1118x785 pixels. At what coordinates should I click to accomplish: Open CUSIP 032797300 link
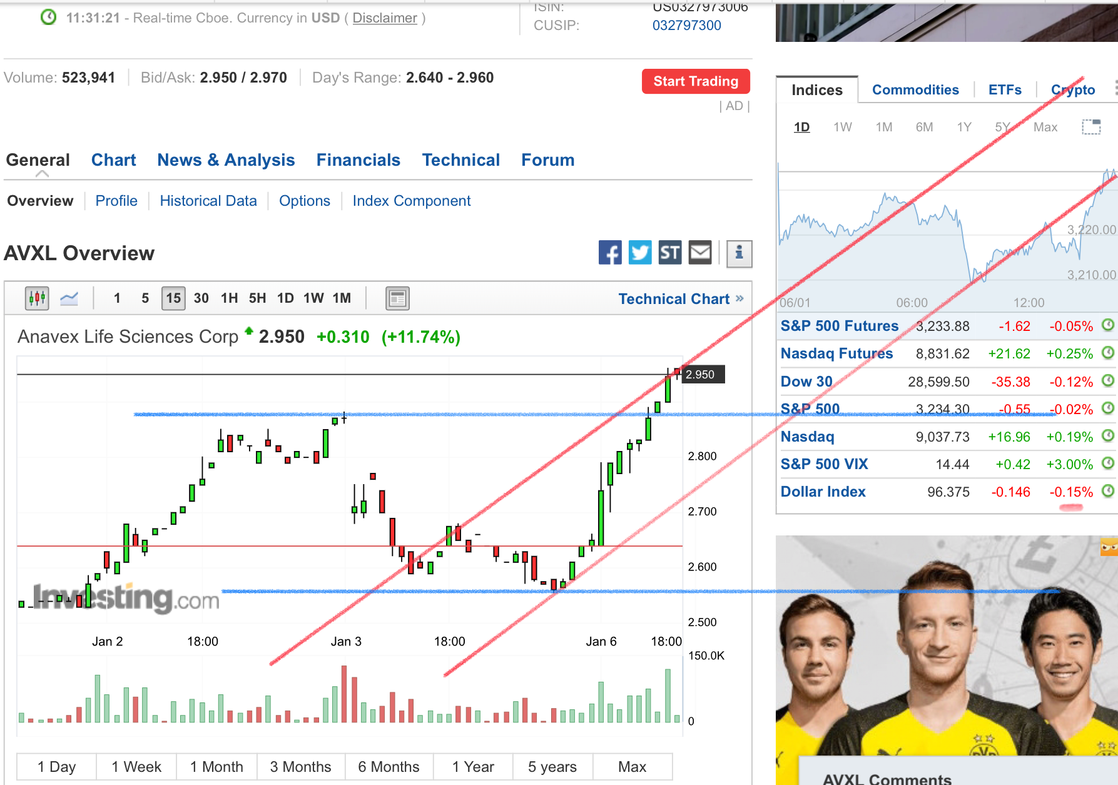point(686,26)
